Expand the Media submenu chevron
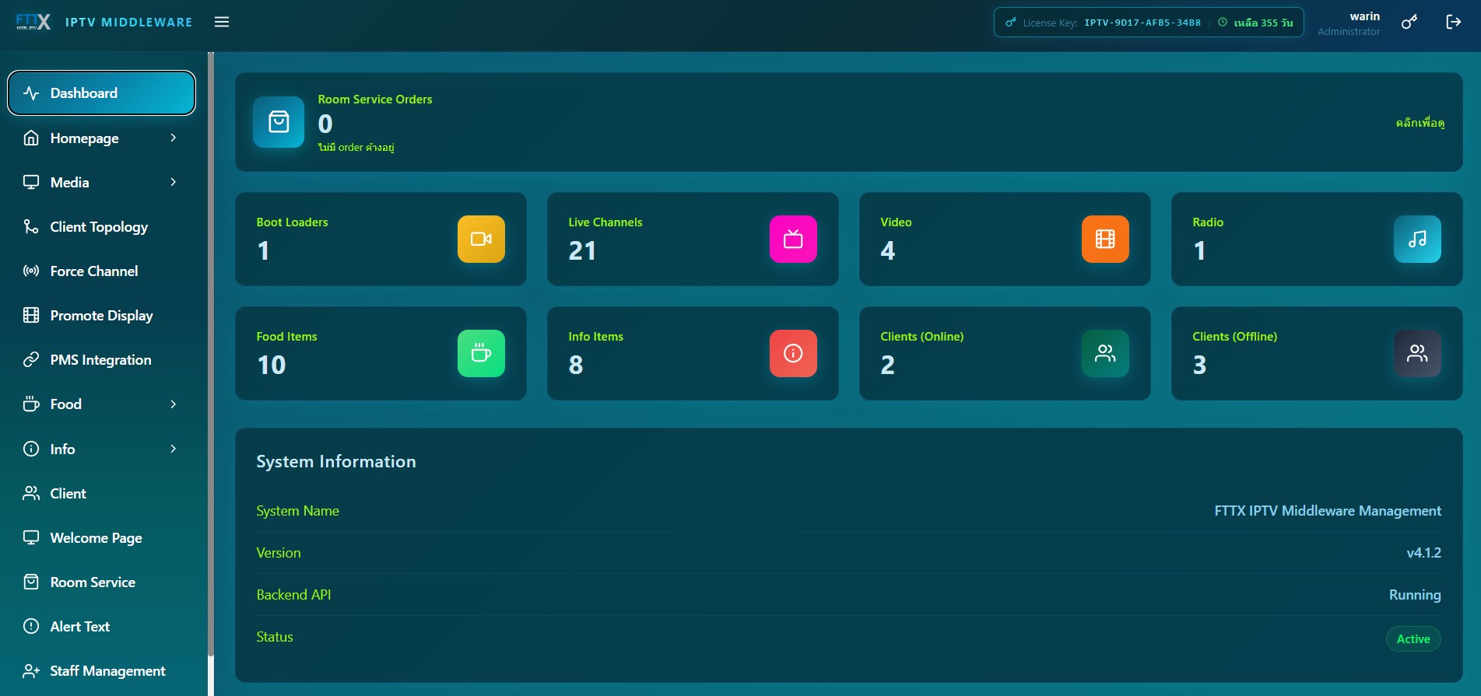This screenshot has height=696, width=1481. pos(173,182)
